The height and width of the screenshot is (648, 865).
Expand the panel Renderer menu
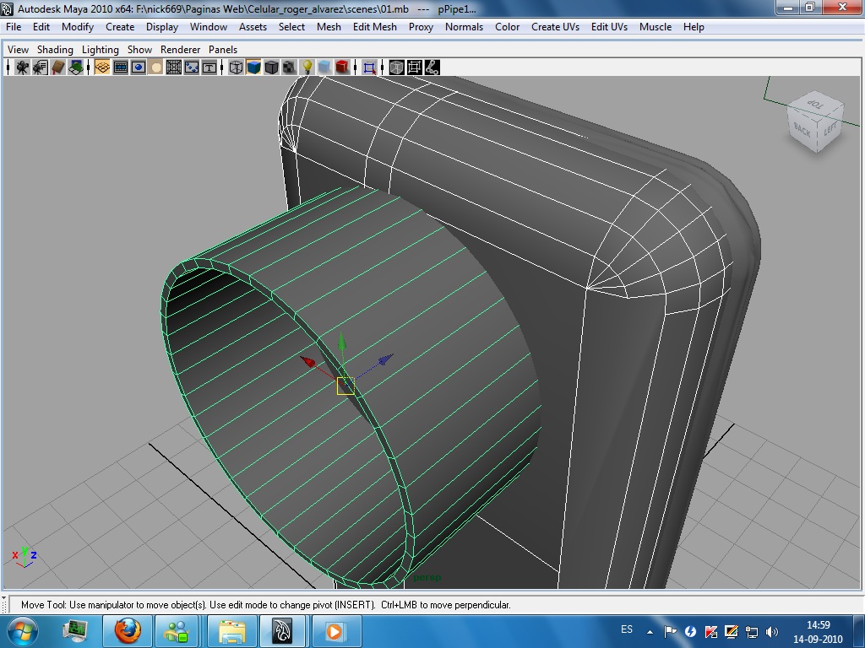click(x=181, y=50)
